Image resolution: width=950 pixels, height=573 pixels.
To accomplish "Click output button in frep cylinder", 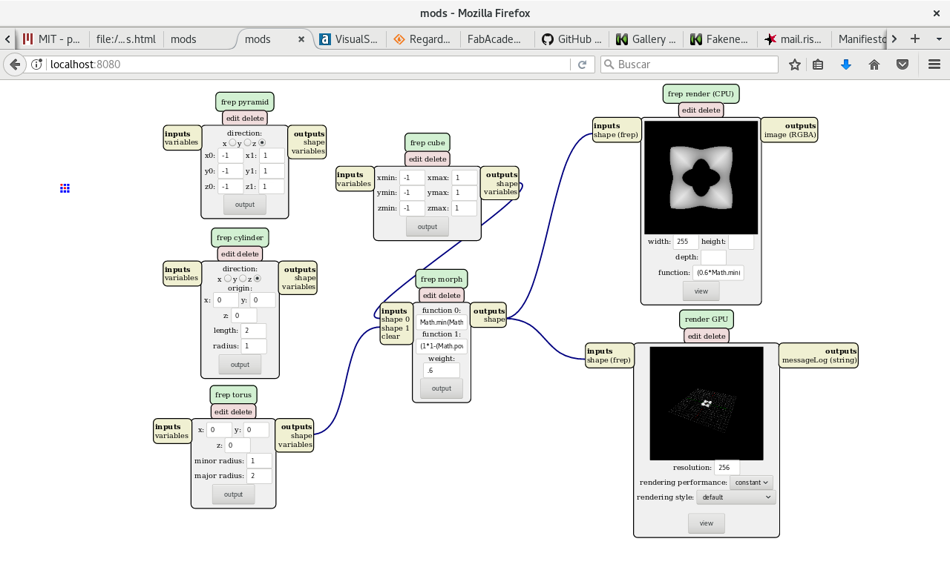I will (x=240, y=365).
